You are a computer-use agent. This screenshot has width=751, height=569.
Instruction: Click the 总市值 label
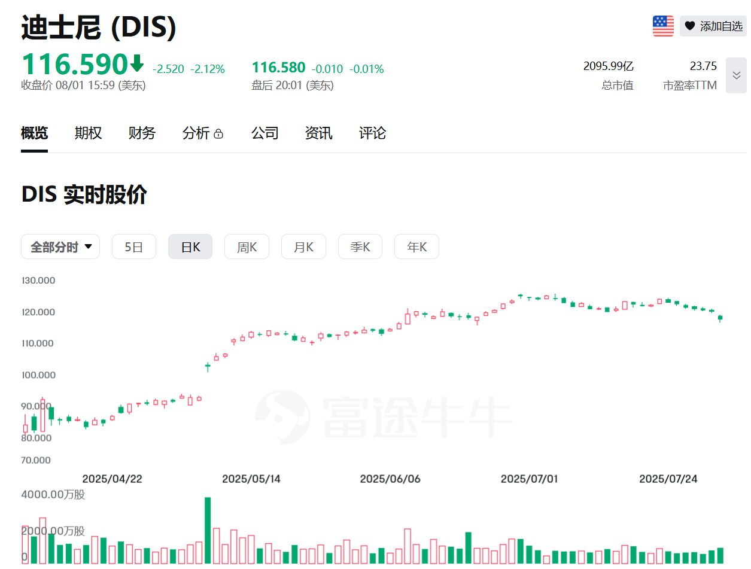(618, 86)
